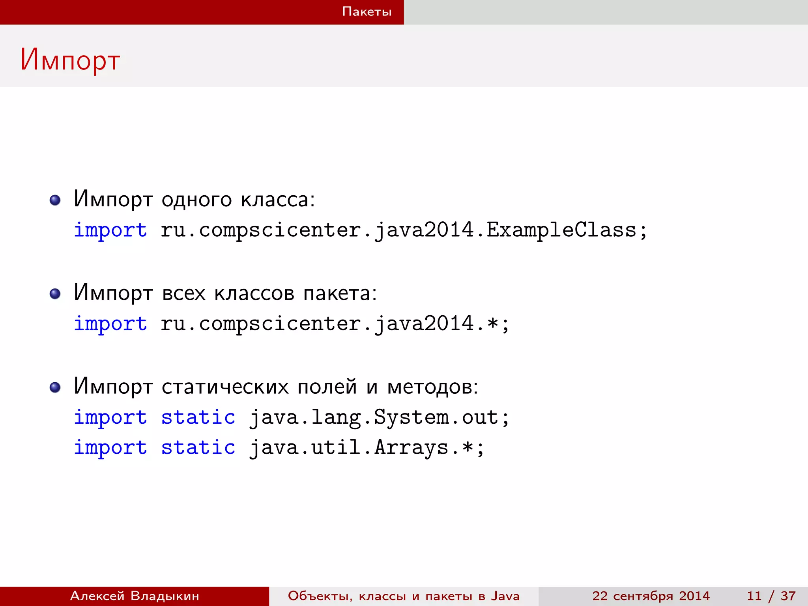Click the page counter 11 / 37
The width and height of the screenshot is (808, 606).
click(771, 596)
